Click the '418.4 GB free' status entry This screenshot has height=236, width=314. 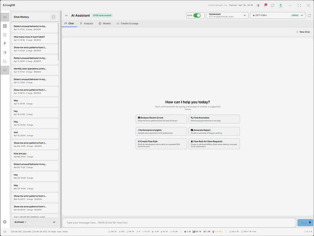coord(248,232)
